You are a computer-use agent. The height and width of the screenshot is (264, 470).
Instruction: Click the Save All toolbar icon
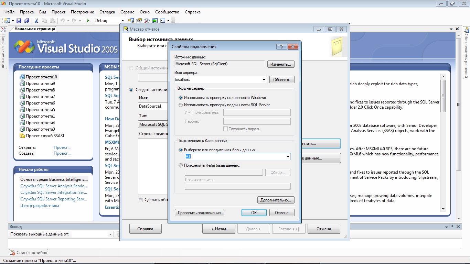coord(26,21)
